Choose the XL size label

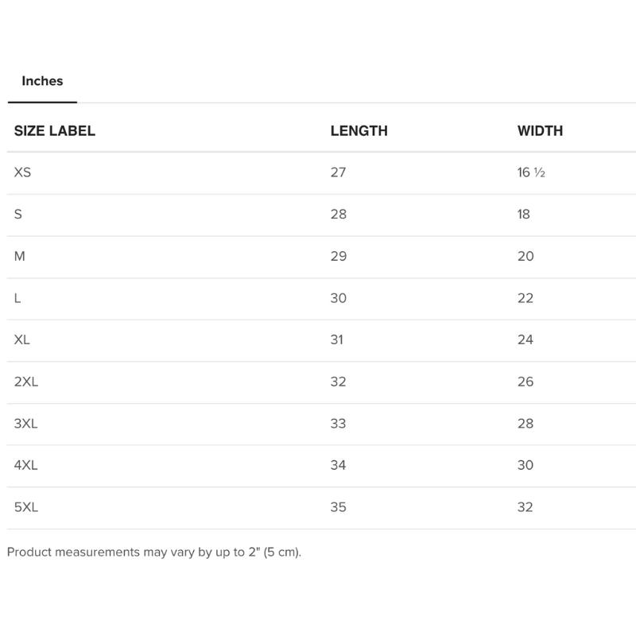pyautogui.click(x=22, y=340)
